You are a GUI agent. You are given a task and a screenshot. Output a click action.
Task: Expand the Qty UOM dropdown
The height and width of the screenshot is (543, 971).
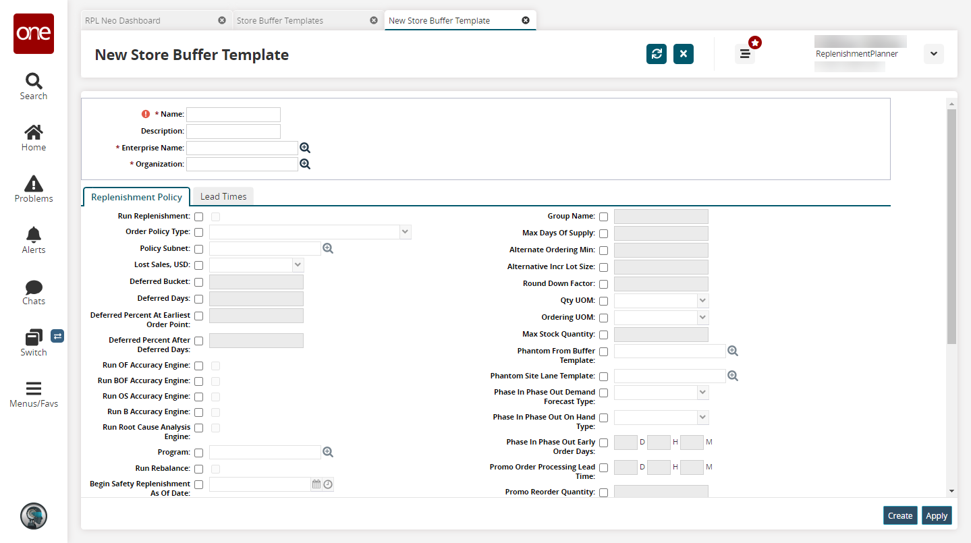point(702,300)
